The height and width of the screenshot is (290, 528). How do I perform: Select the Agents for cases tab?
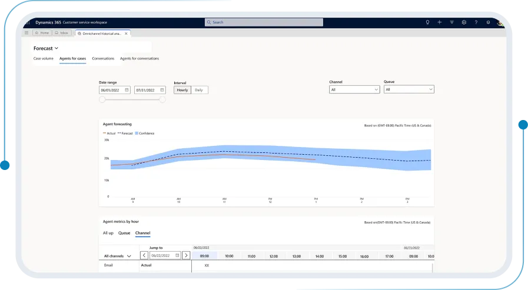click(73, 59)
